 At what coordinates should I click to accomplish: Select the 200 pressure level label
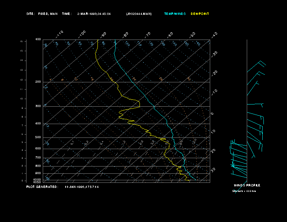click(38, 82)
